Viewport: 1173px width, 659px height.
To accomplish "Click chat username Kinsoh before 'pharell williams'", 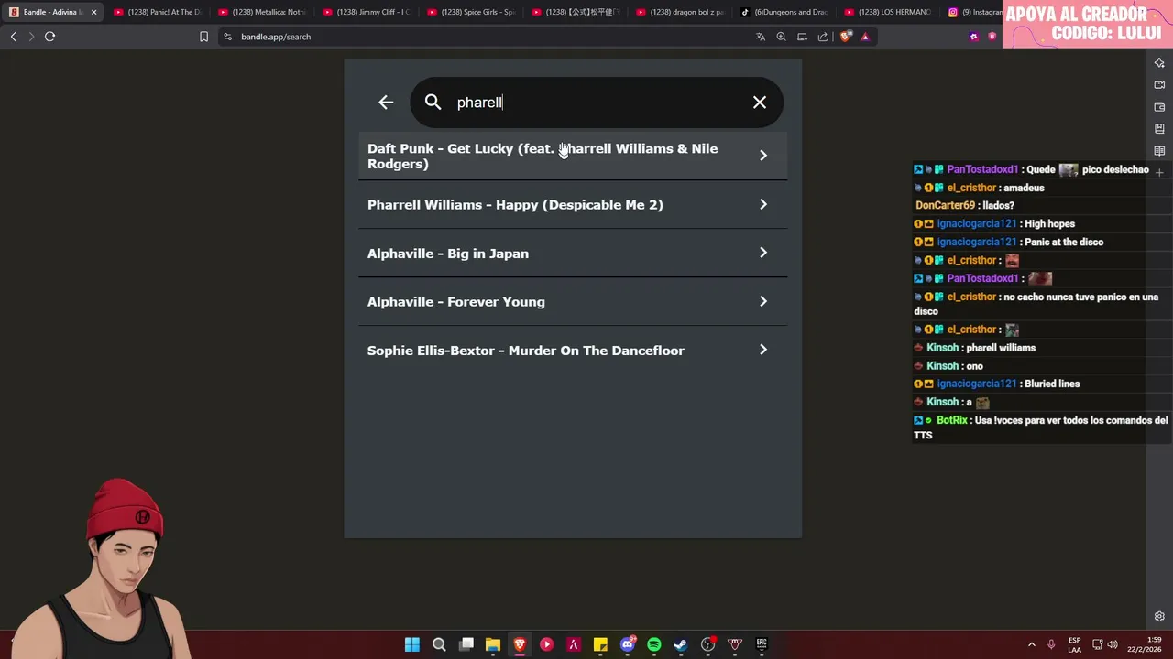I will (943, 348).
